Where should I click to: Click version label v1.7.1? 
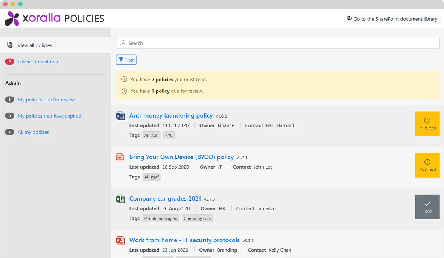(x=242, y=158)
